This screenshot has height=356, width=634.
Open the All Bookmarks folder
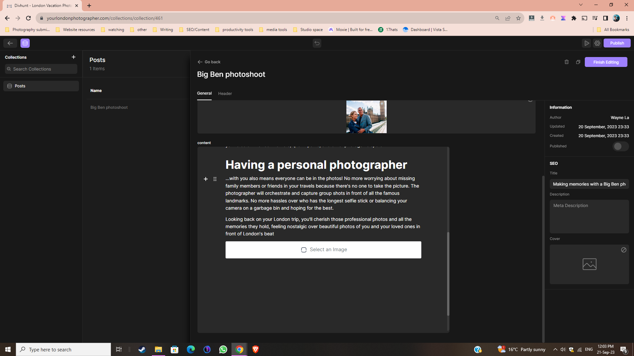point(613,30)
